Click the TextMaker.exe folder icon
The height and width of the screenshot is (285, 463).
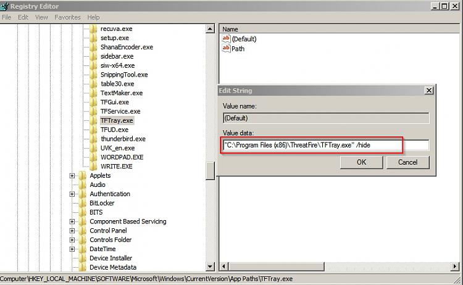pyautogui.click(x=93, y=93)
